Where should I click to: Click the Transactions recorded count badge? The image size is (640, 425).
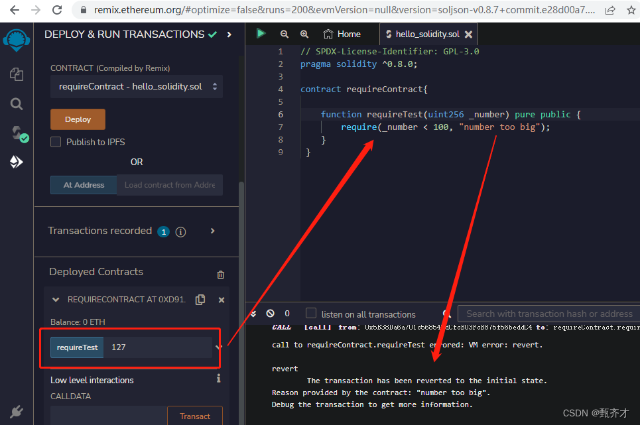164,232
